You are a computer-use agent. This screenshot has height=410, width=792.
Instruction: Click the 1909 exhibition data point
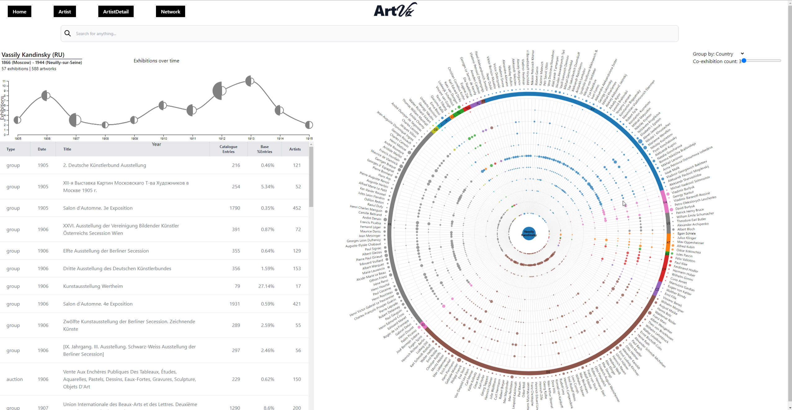[134, 120]
